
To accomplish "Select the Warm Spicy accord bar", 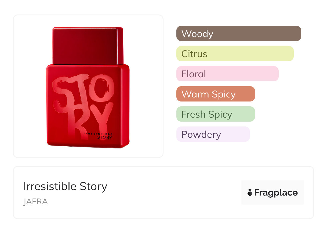I will coord(215,94).
